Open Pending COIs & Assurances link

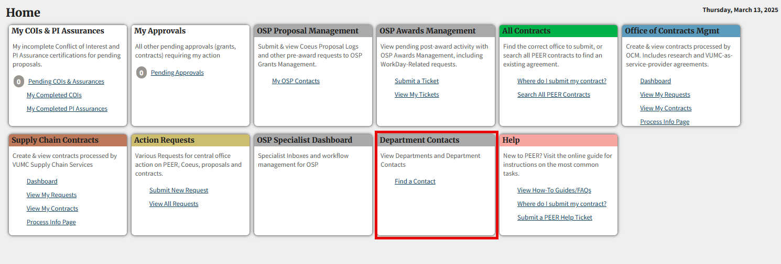[x=66, y=82]
